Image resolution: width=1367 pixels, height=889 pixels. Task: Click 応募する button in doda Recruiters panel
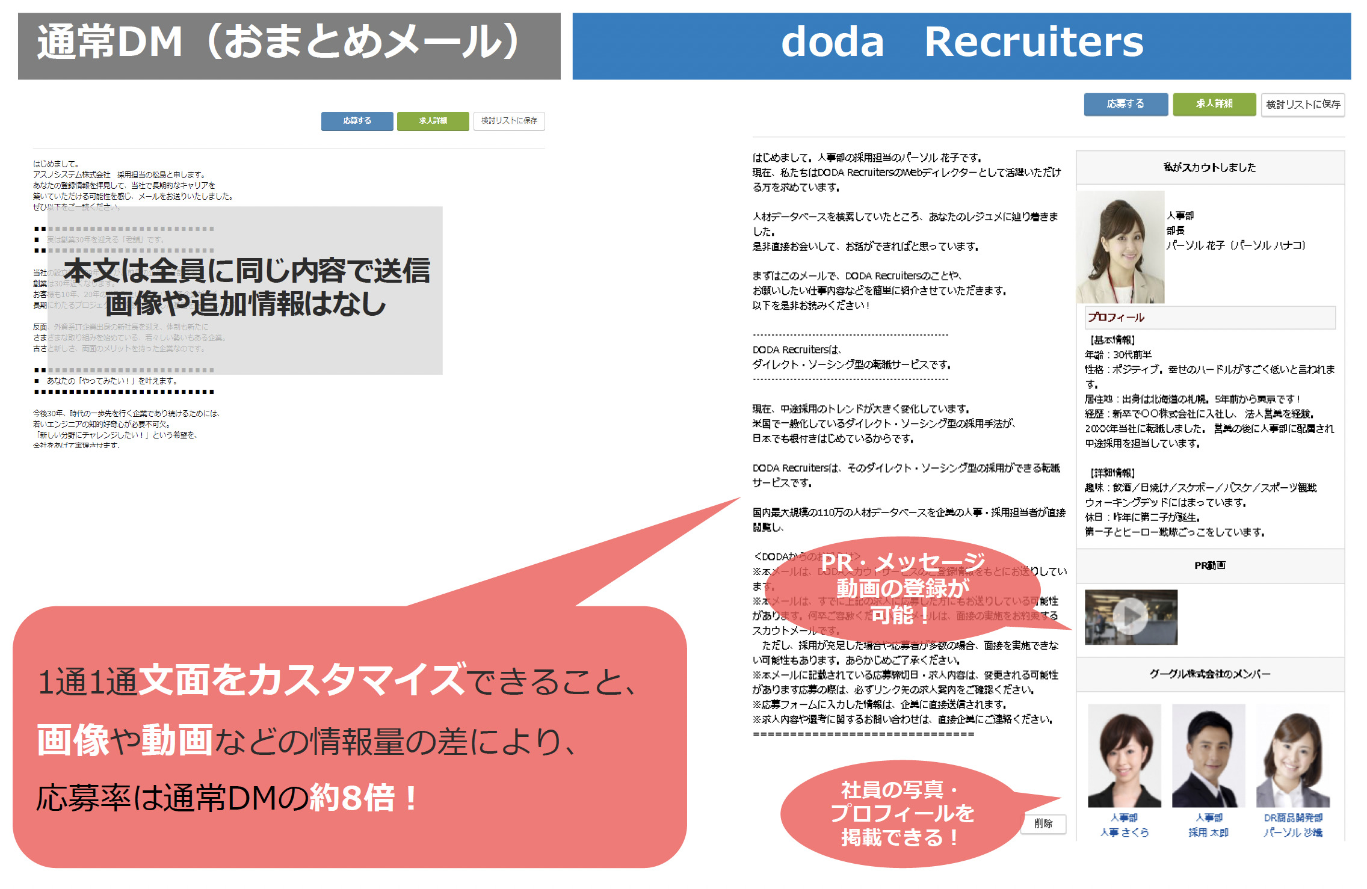point(1126,104)
